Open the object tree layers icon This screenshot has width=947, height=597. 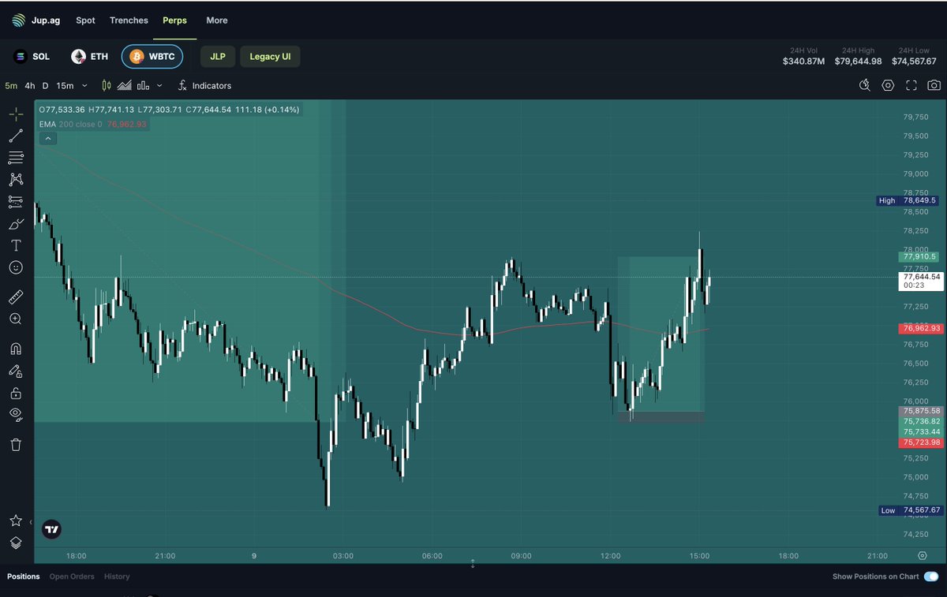[16, 543]
